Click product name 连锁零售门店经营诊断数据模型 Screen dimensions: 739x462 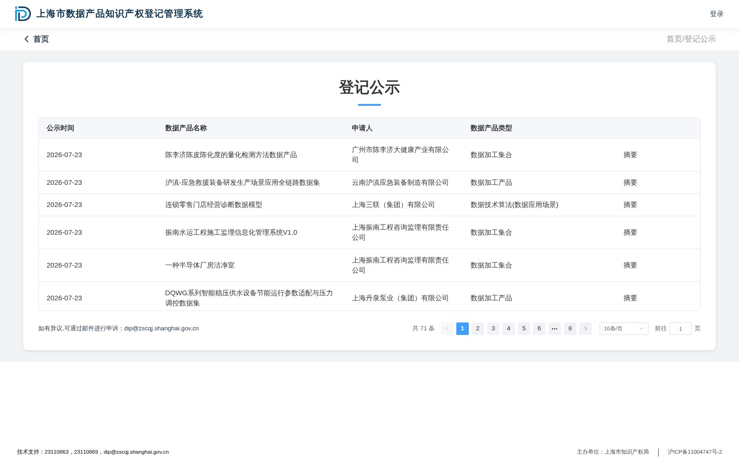tap(214, 205)
